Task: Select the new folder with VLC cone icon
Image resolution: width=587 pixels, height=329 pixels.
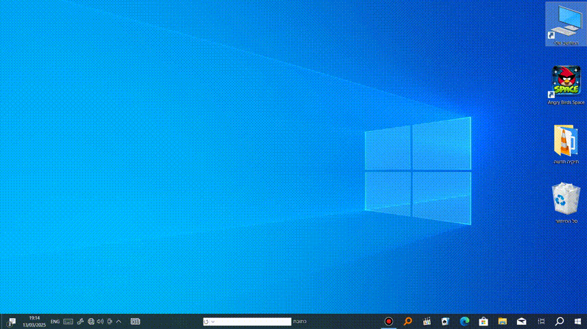Action: click(x=566, y=145)
